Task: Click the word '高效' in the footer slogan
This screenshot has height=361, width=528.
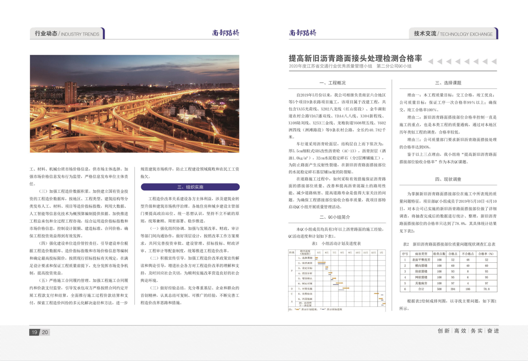Action: pyautogui.click(x=460, y=331)
